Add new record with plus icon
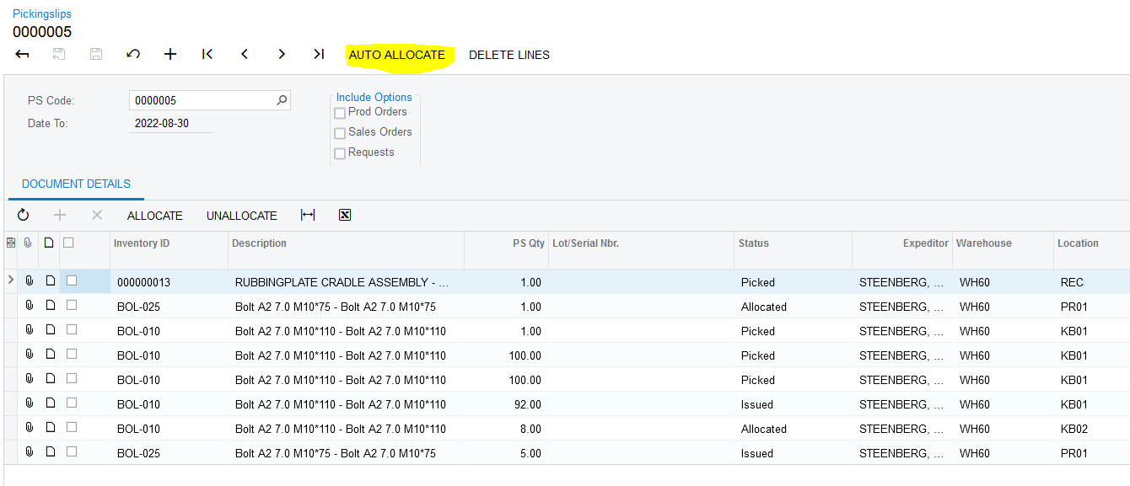Viewport: 1130px width, 486px height. click(x=170, y=55)
